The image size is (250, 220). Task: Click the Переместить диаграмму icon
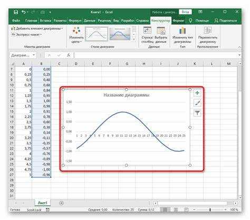tap(208, 31)
